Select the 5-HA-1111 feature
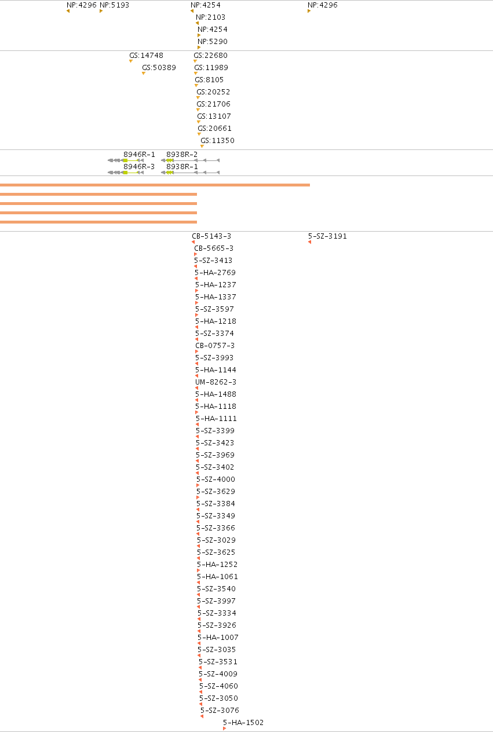This screenshot has height=732, width=493. point(216,419)
